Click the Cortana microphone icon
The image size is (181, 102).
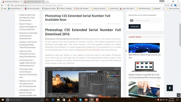coord(42,100)
